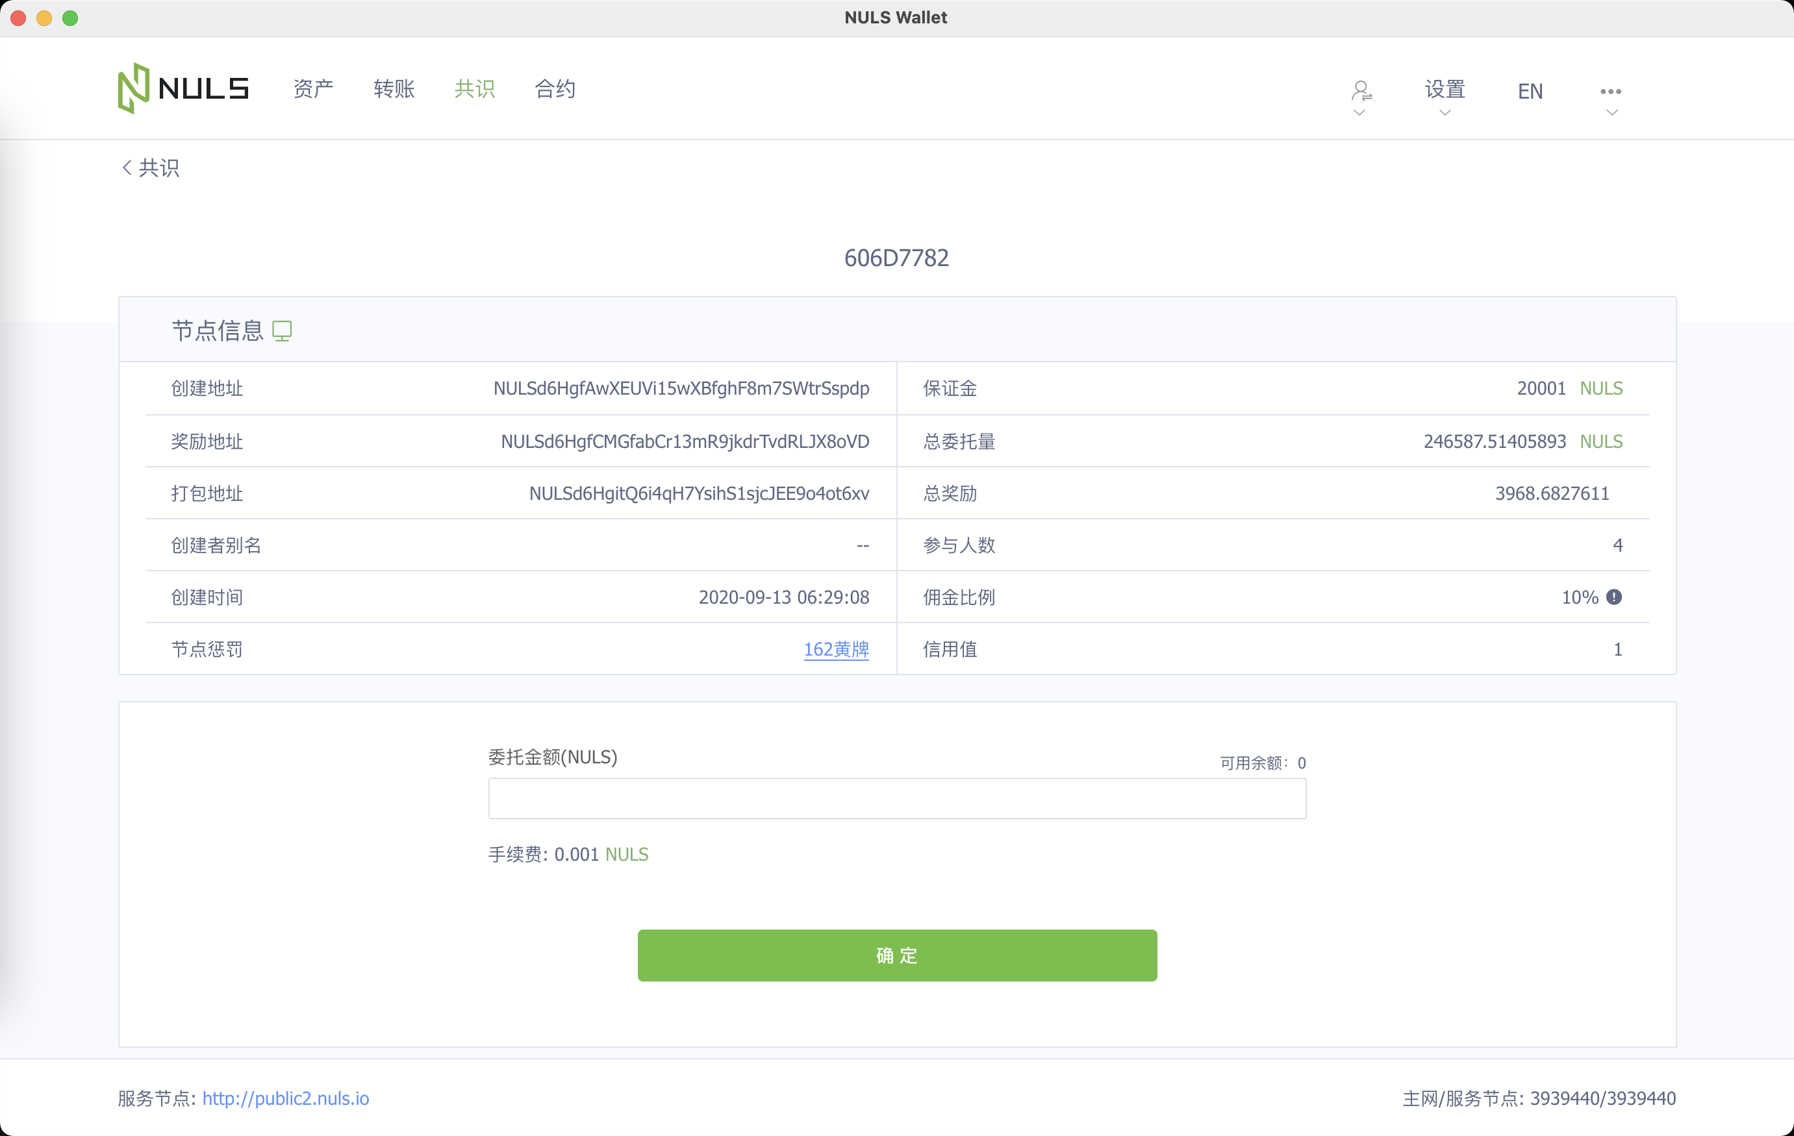Expand the chevron under the more dots

click(1612, 113)
